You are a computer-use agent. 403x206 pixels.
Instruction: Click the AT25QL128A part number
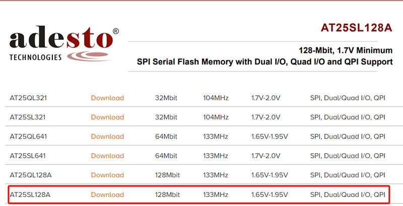tap(31, 175)
